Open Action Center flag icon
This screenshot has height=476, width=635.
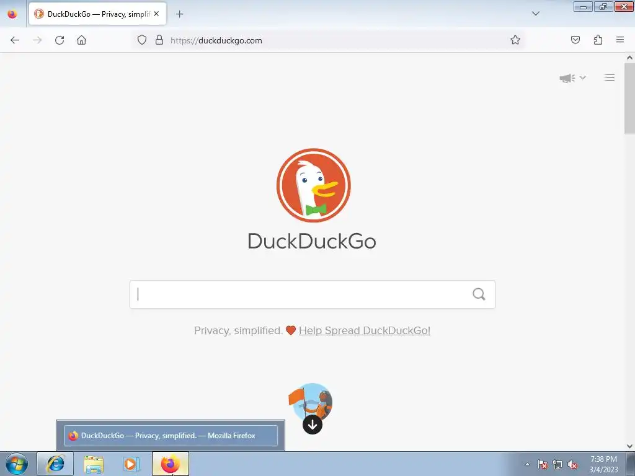(543, 464)
